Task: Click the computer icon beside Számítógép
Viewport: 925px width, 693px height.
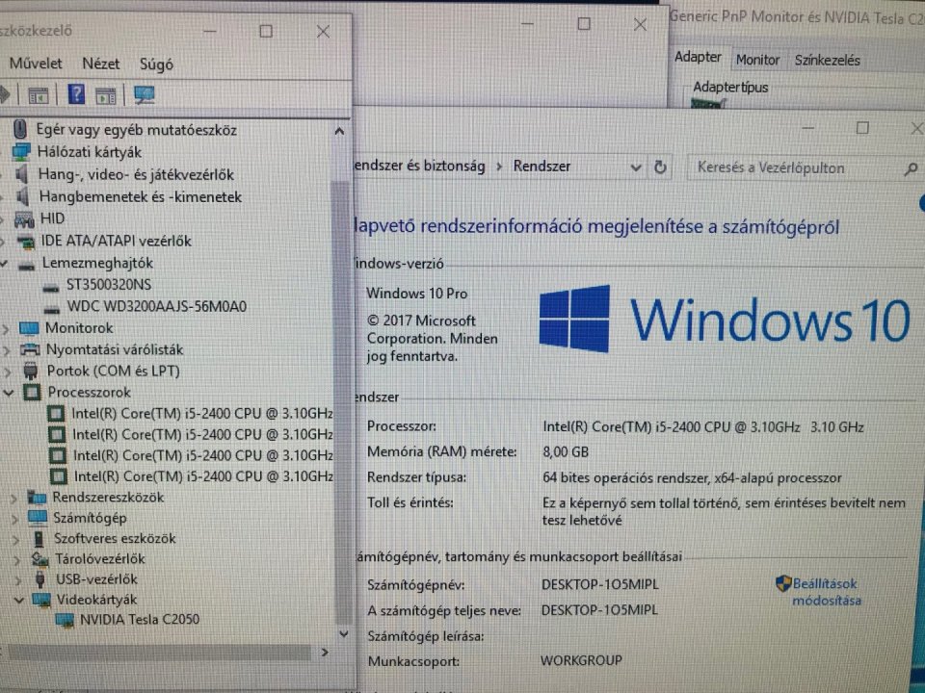Action: 38,518
